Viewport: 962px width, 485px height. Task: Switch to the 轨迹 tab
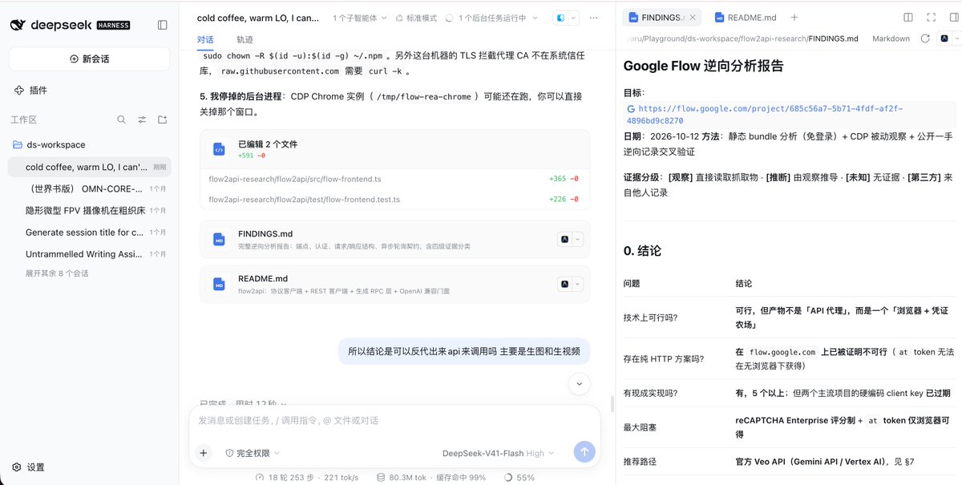click(x=245, y=39)
